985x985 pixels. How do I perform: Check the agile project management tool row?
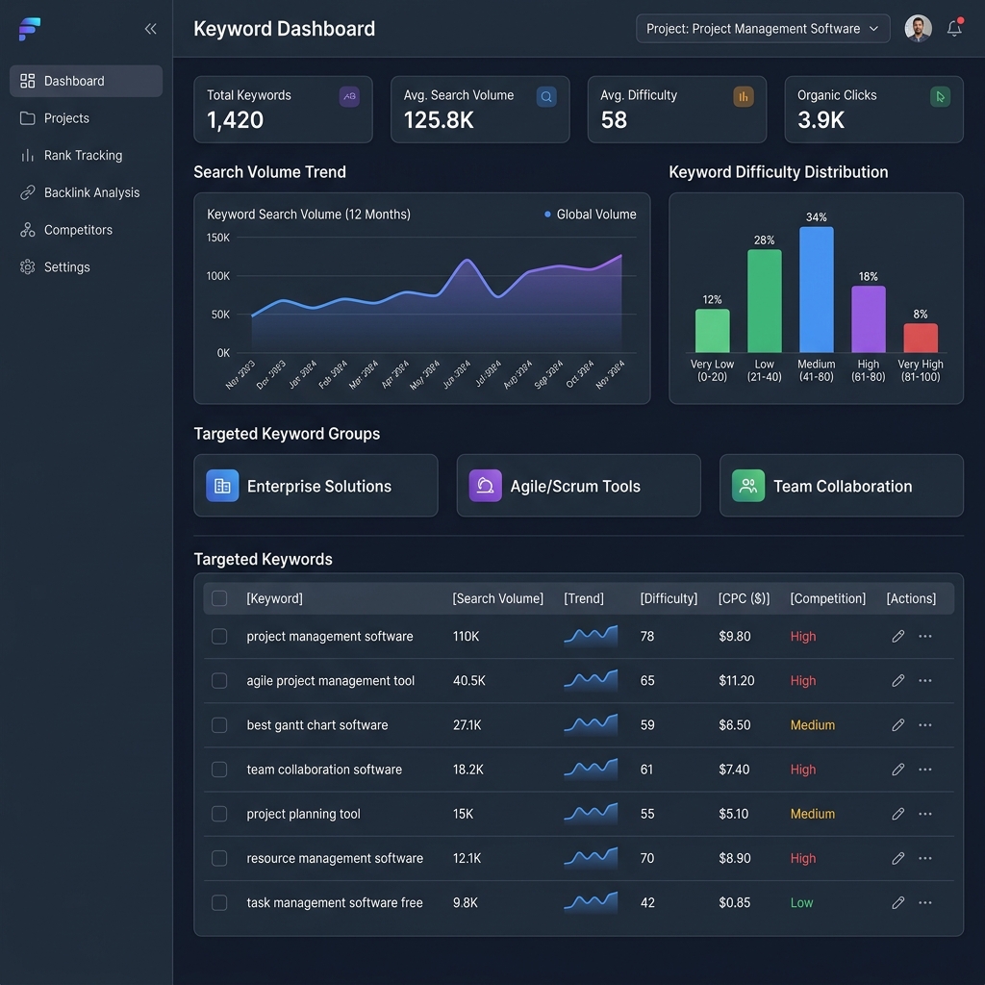coord(219,680)
